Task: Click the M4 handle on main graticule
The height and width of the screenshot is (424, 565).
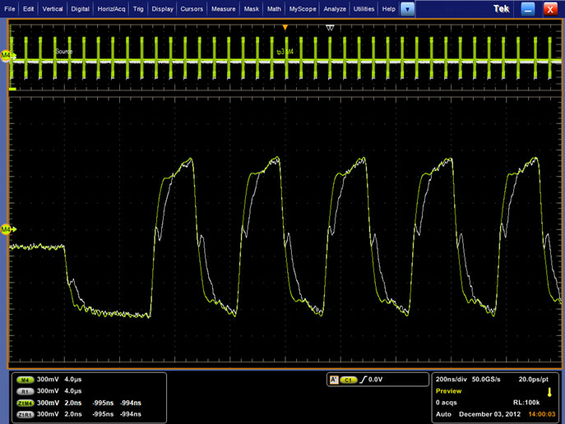Action: (x=7, y=229)
